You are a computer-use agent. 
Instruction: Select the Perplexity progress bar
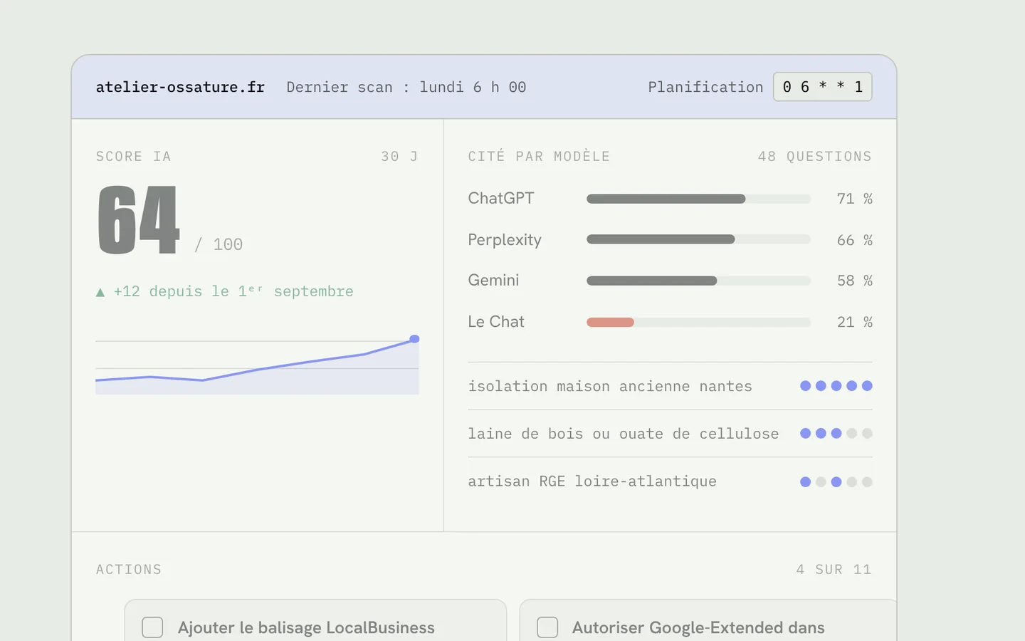coord(698,239)
